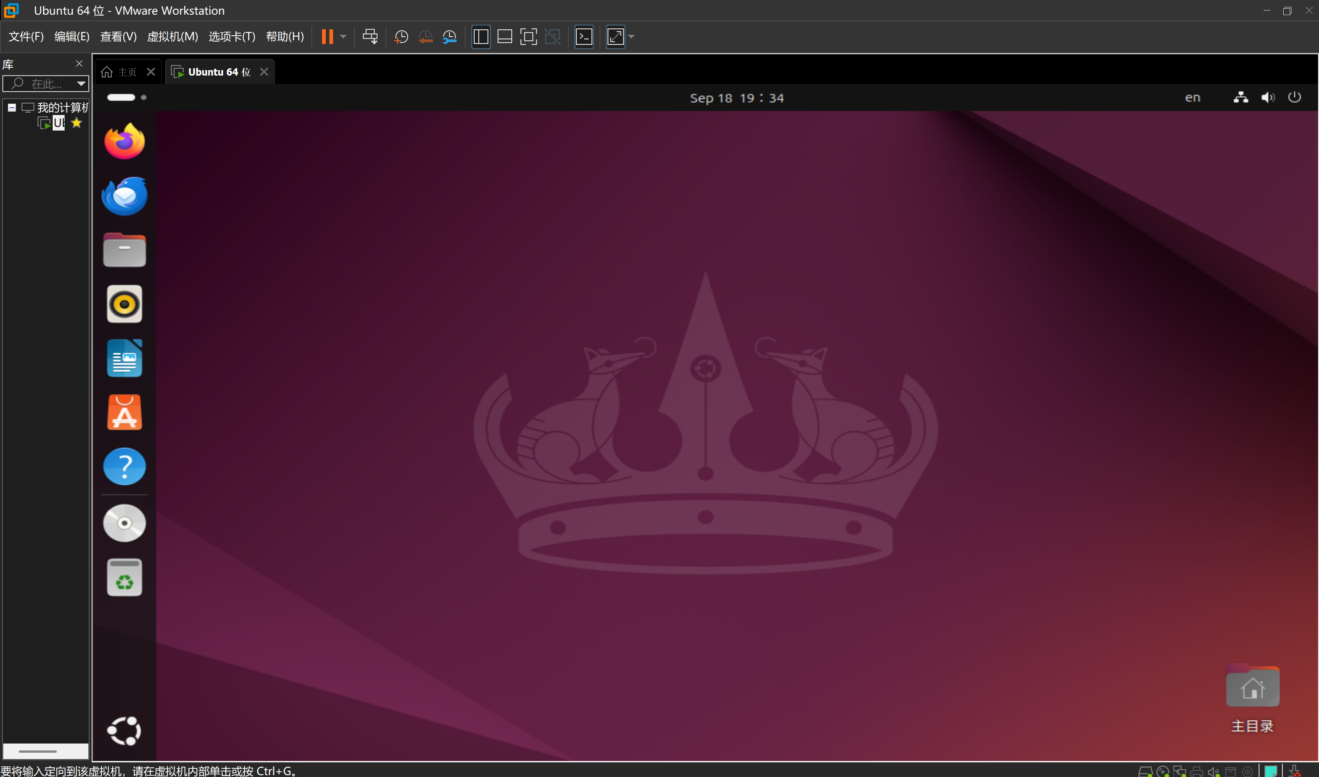Collapse the 我的计算机 tree node
1319x777 pixels.
pos(11,108)
